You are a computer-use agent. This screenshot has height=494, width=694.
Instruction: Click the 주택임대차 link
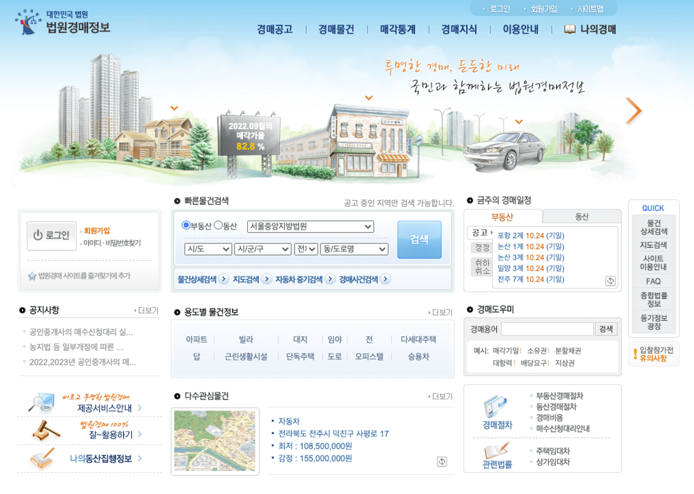(553, 451)
